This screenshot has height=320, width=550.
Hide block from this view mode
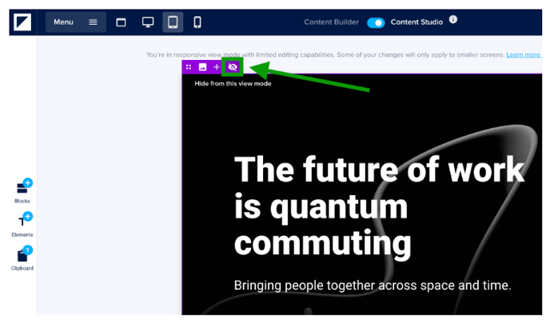click(232, 67)
